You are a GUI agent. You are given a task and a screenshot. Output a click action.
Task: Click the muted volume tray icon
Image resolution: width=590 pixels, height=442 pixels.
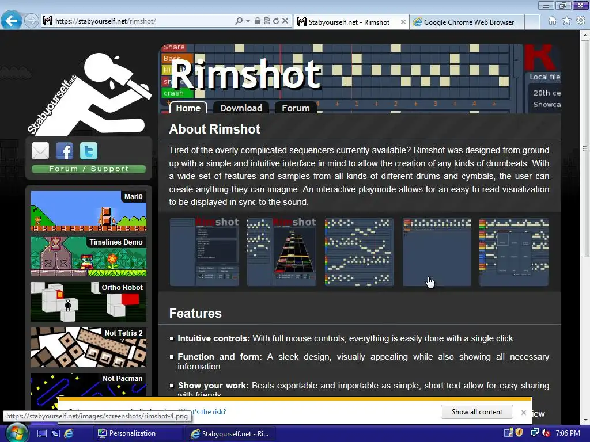click(x=546, y=433)
